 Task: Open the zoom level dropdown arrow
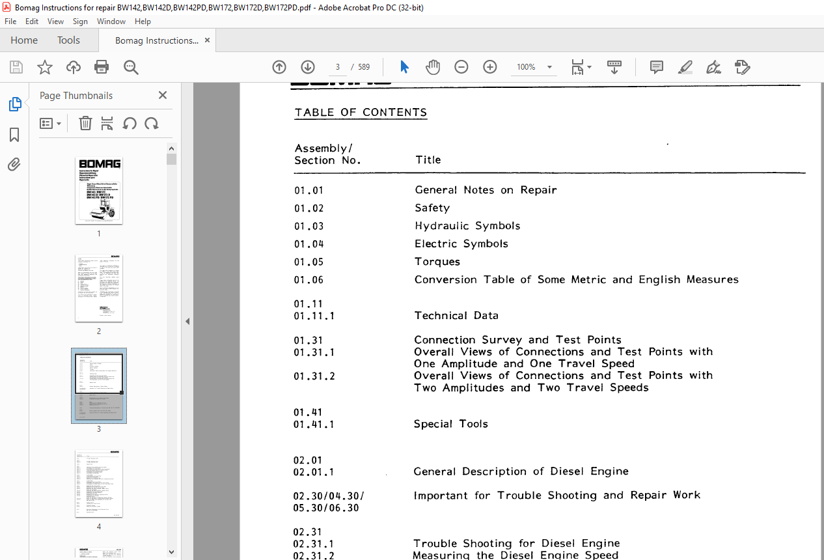click(549, 67)
